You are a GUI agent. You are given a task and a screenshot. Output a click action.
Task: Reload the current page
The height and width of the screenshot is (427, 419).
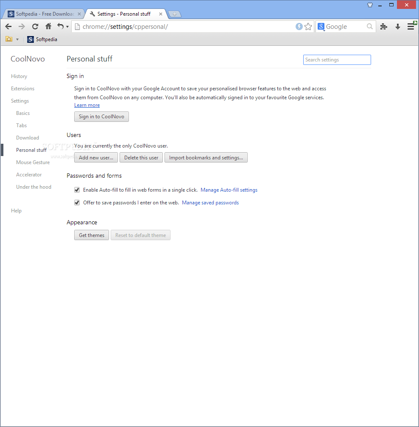point(35,26)
